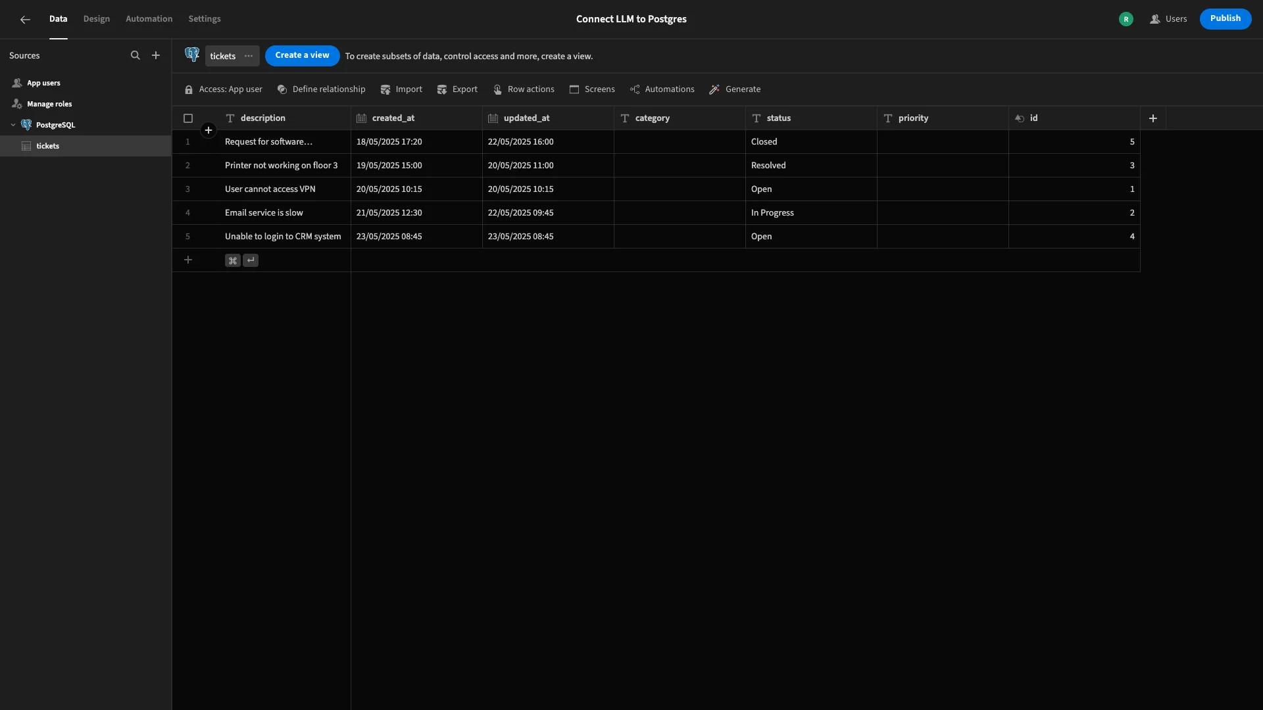Viewport: 1263px width, 710px height.
Task: Click the PostgreSQL elephant icon beside tickets tab
Action: 192,55
